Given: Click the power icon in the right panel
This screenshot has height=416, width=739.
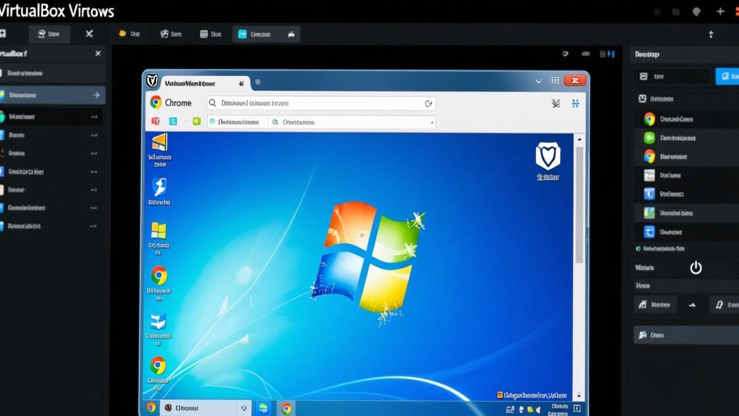Looking at the screenshot, I should [x=696, y=268].
